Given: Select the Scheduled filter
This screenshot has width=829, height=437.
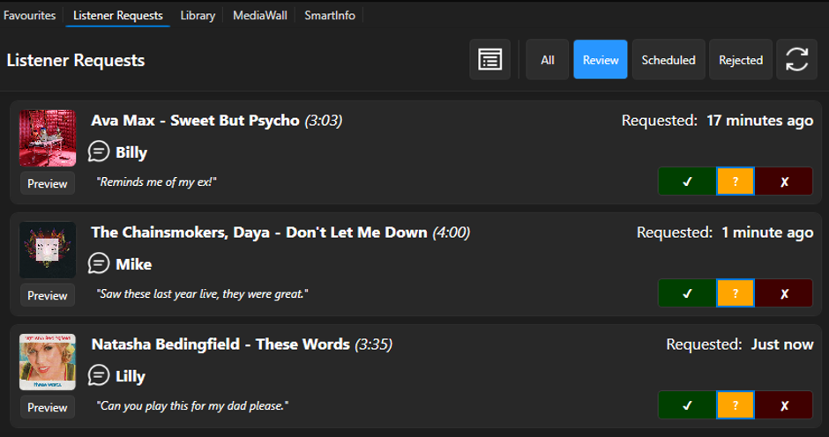Looking at the screenshot, I should pos(668,59).
